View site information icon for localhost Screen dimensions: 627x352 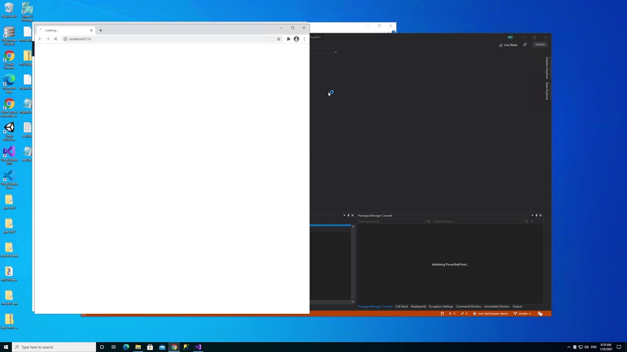click(x=65, y=39)
